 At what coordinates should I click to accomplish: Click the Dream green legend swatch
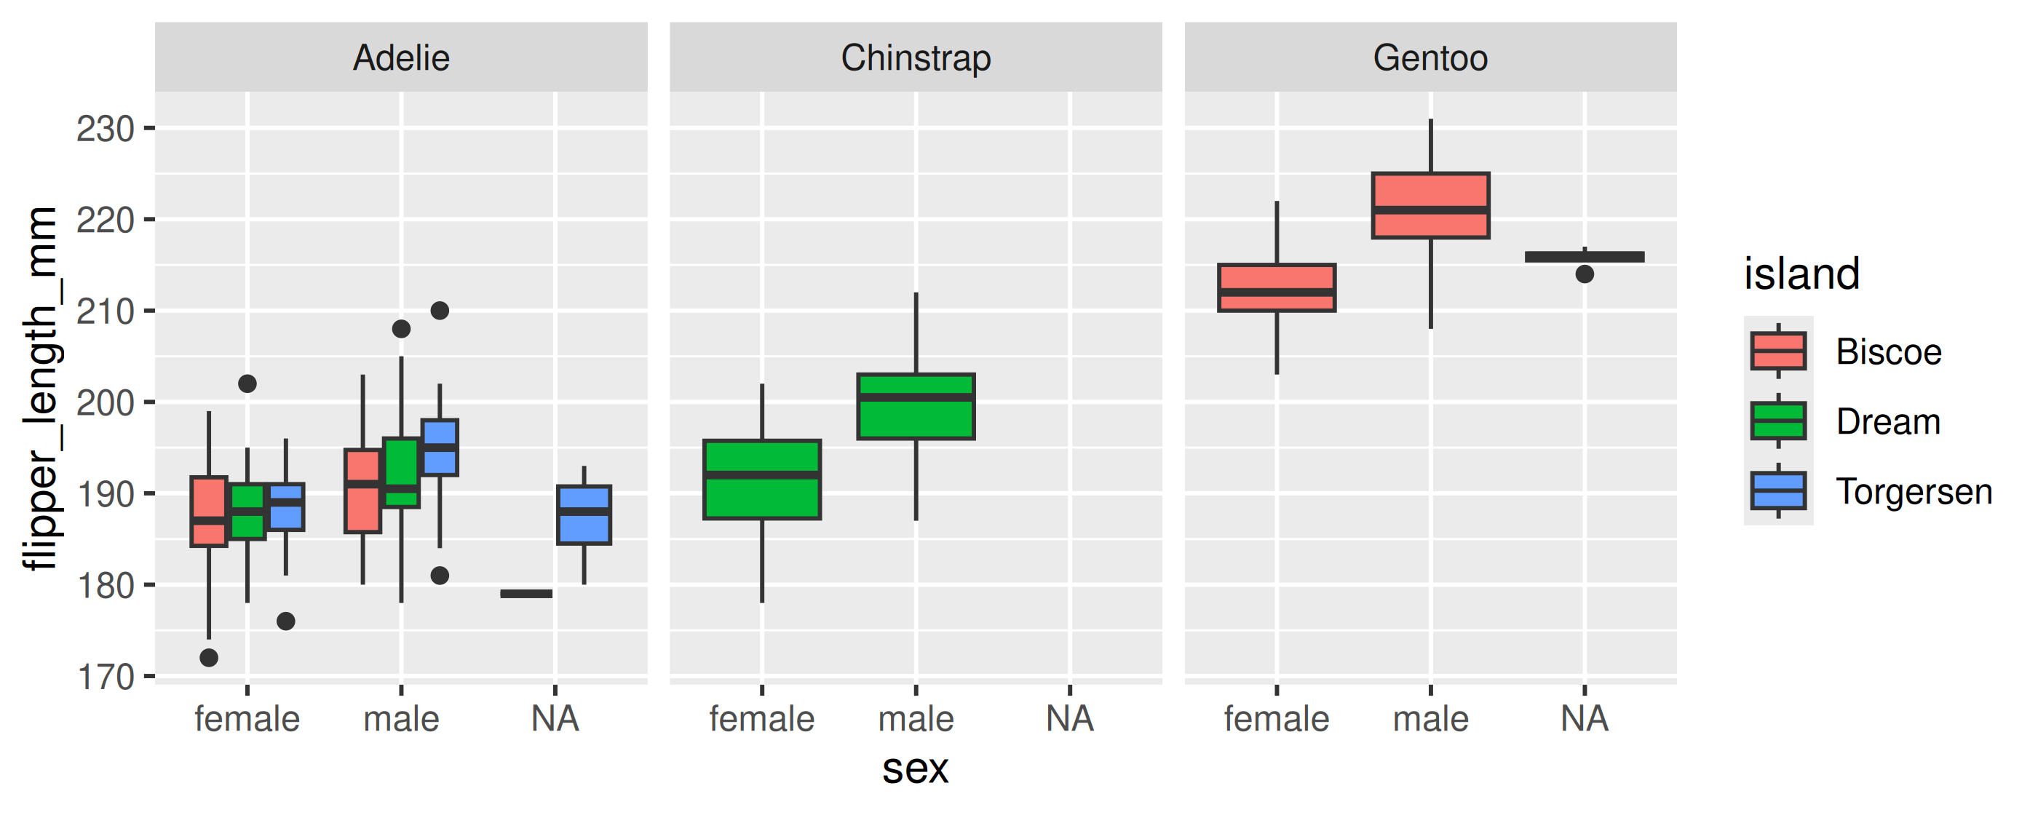[x=1777, y=421]
